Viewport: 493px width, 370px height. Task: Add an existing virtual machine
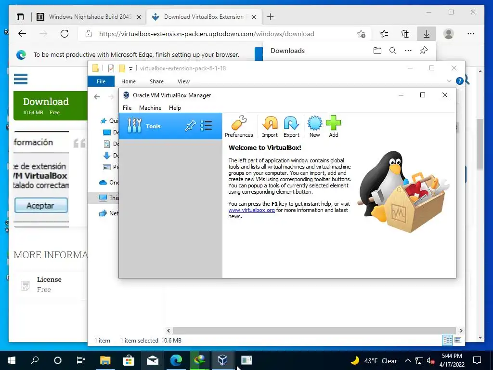(x=334, y=127)
